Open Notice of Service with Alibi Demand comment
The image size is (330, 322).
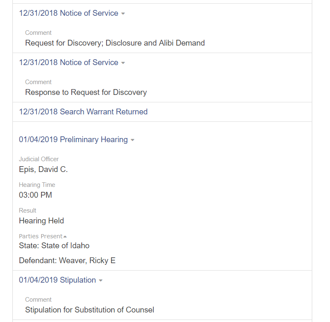pos(68,13)
